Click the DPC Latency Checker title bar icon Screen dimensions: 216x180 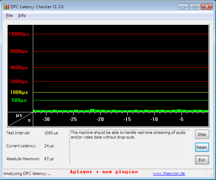tap(6, 6)
